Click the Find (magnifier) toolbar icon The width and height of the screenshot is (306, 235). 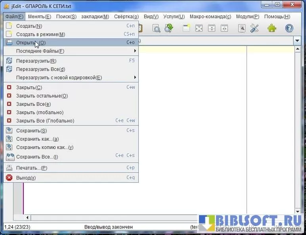coord(157,28)
